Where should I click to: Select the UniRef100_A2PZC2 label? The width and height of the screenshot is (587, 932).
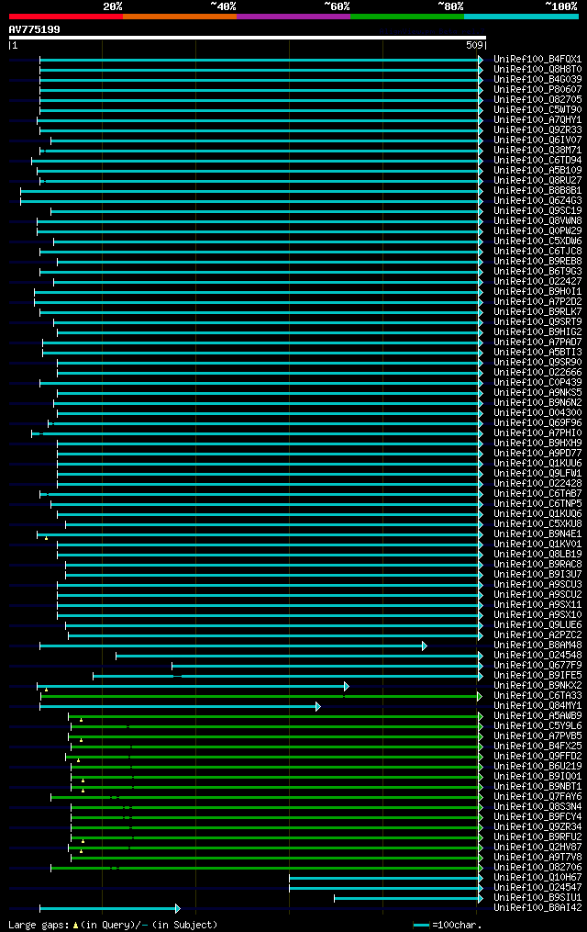(537, 635)
